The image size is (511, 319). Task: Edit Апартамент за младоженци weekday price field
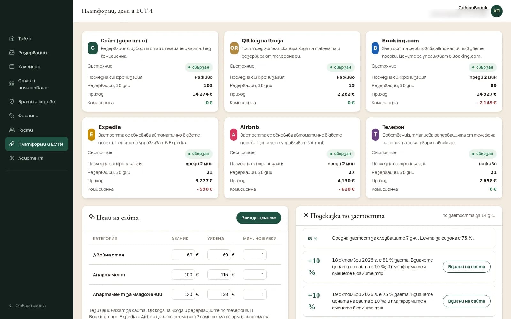pos(183,294)
